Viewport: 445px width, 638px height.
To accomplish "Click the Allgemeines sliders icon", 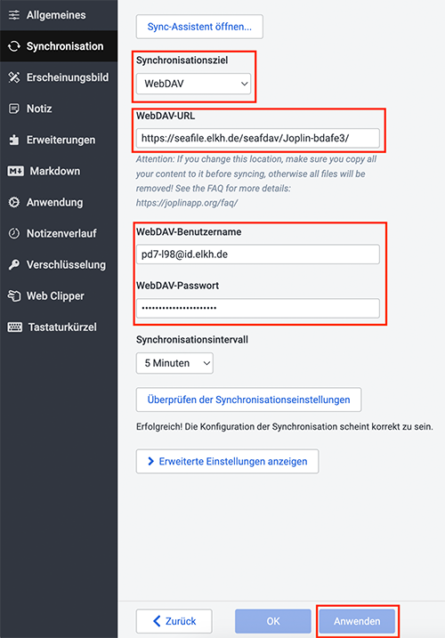I will pyautogui.click(x=14, y=15).
